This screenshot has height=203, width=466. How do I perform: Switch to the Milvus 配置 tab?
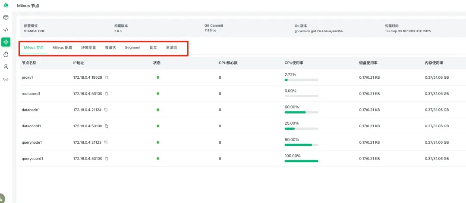point(62,48)
